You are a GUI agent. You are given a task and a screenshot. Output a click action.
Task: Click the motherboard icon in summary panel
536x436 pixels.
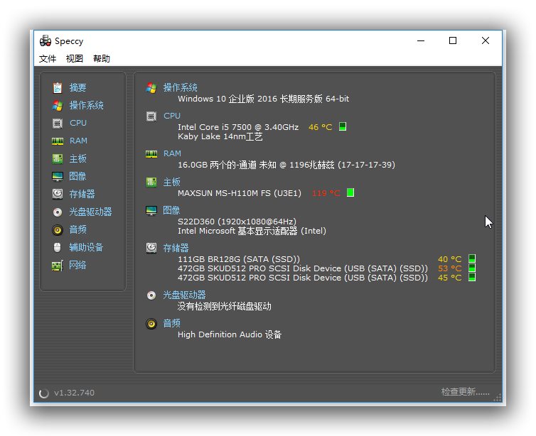(151, 182)
